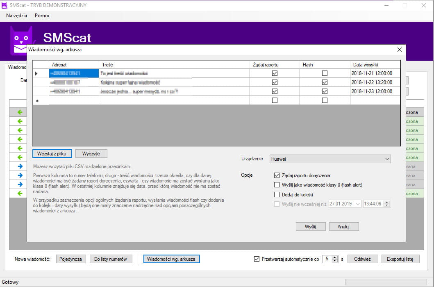Click the last green arrow icon in list
This screenshot has width=434, height=287.
20,194
